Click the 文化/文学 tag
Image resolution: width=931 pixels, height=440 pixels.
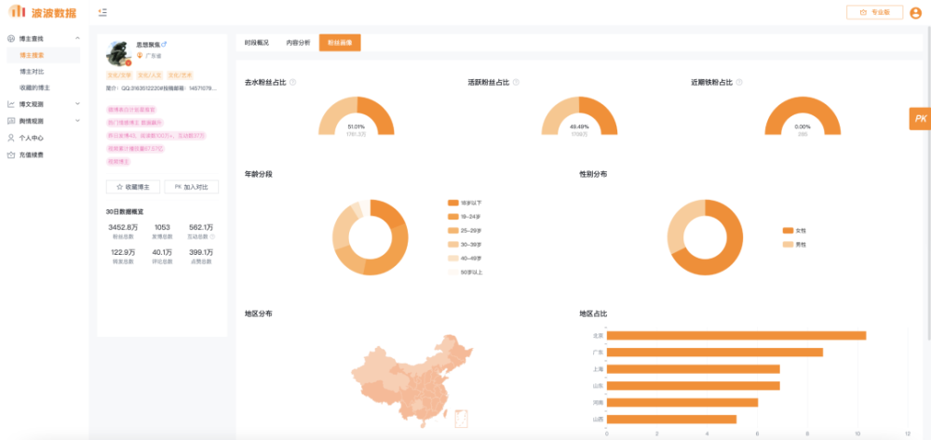pos(119,75)
